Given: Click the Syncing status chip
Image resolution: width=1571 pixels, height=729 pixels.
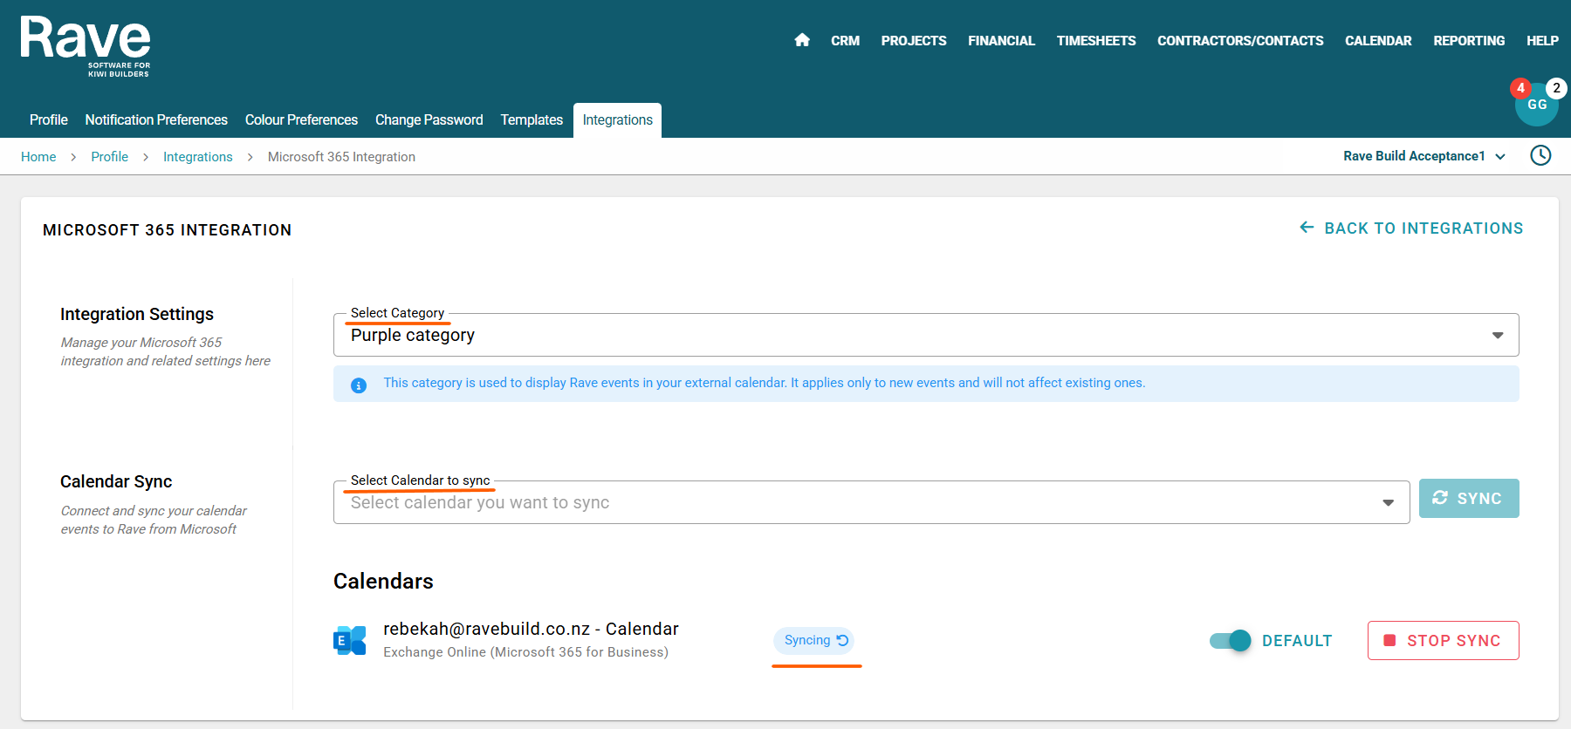Looking at the screenshot, I should (x=813, y=640).
